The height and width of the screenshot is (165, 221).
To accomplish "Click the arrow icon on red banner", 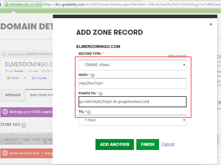I will 5,153.
